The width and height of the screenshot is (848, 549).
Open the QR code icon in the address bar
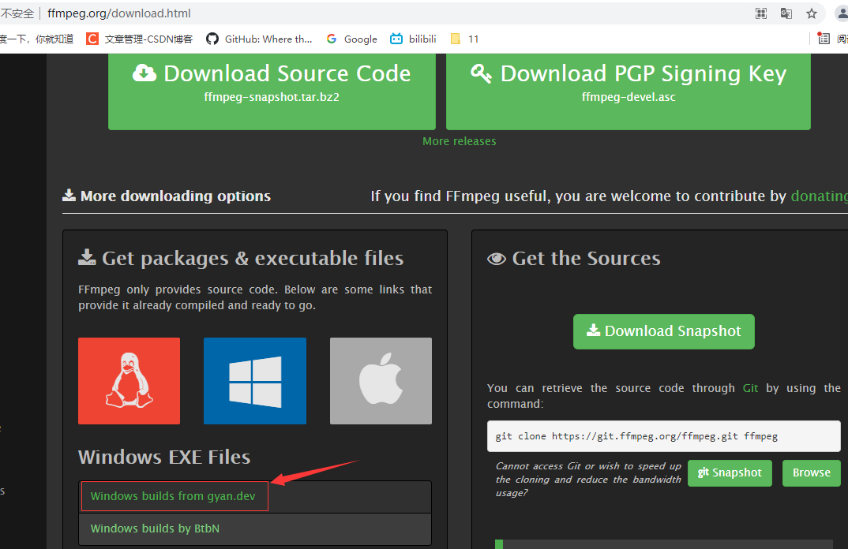(x=760, y=13)
